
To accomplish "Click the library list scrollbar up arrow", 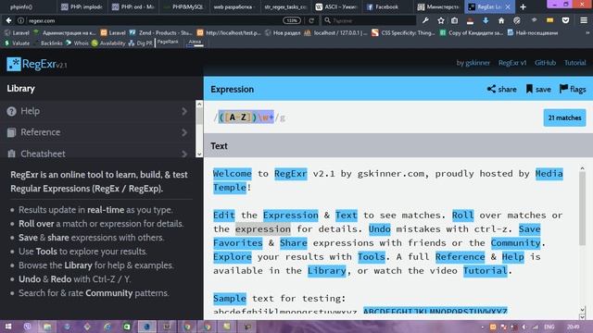I will (x=199, y=104).
